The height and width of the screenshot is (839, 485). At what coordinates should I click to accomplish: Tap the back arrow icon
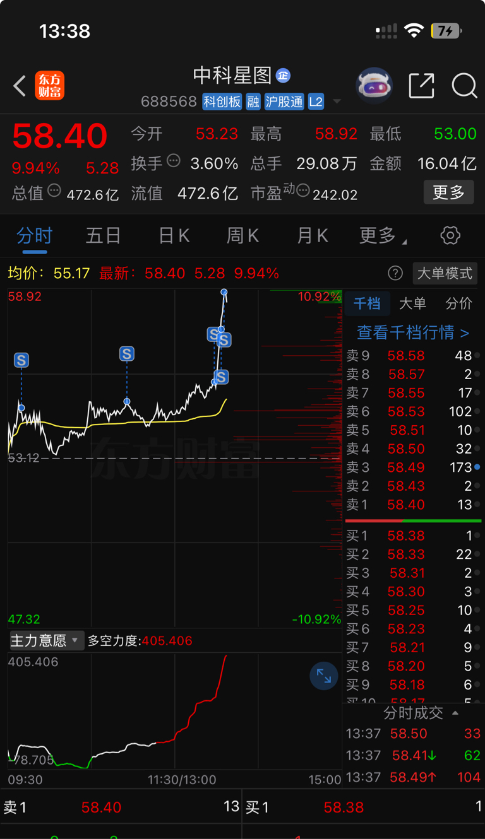20,86
